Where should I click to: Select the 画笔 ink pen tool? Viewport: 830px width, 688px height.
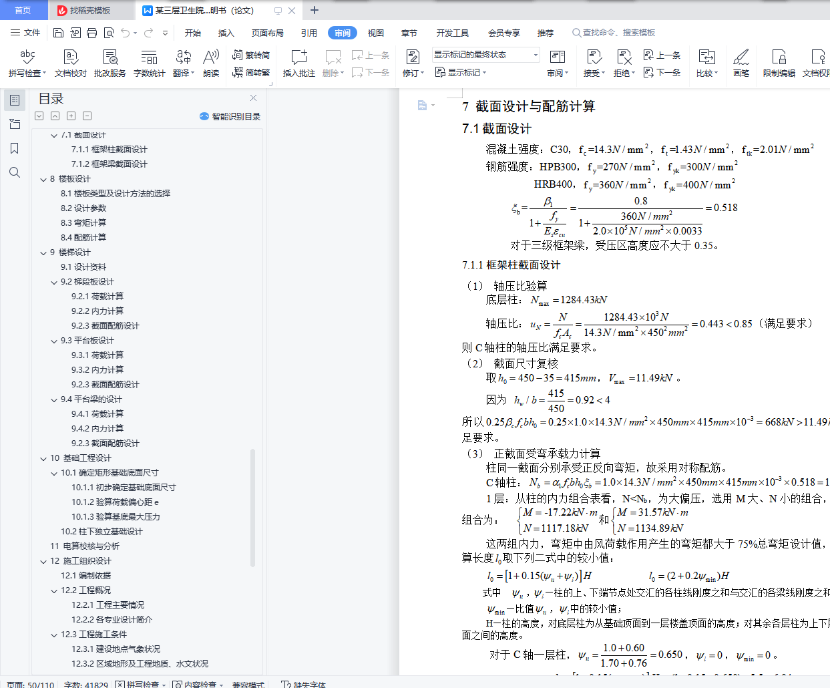(741, 63)
